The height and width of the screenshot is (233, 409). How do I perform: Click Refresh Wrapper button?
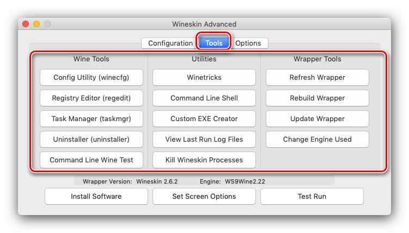pos(318,77)
